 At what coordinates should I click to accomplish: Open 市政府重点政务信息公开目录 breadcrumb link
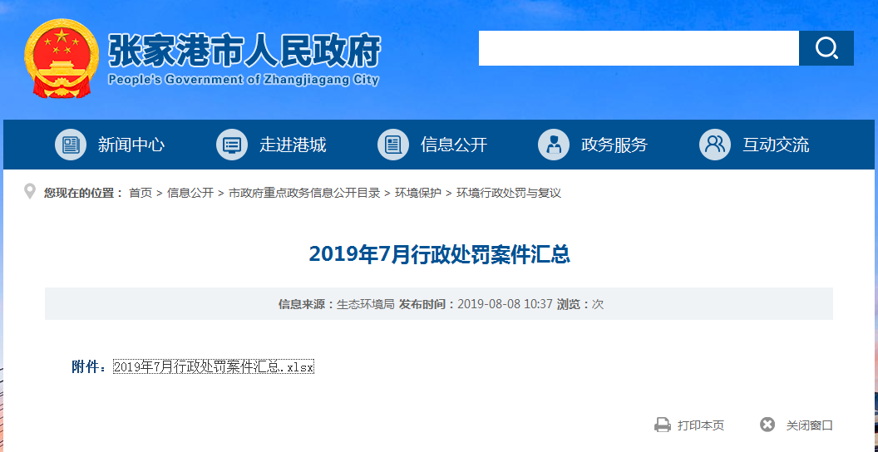304,193
